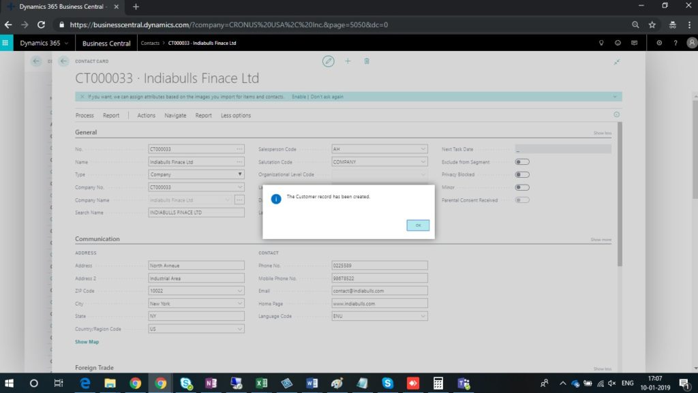Open the Process menu
The image size is (698, 393).
(x=85, y=116)
